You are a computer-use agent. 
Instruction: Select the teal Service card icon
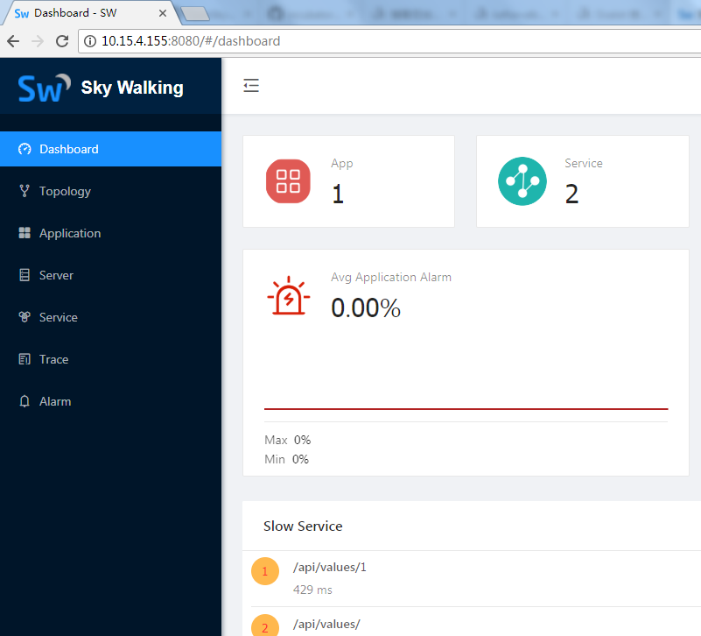(522, 181)
